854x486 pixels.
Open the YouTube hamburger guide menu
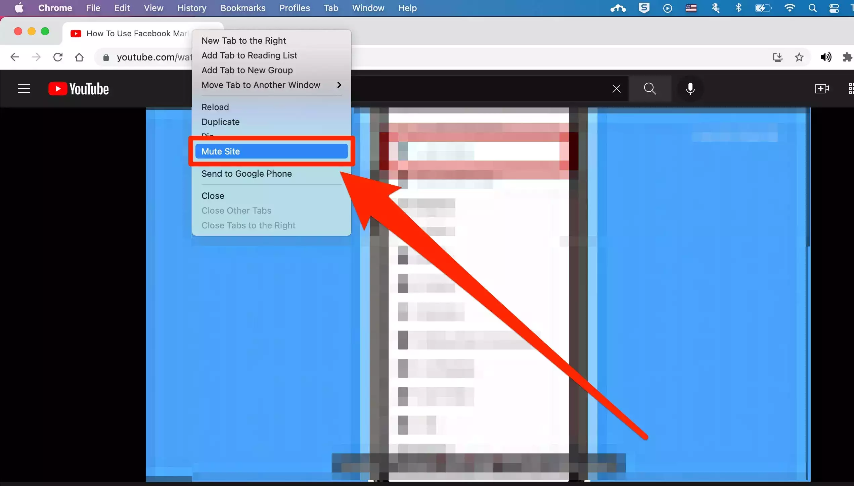pos(24,89)
